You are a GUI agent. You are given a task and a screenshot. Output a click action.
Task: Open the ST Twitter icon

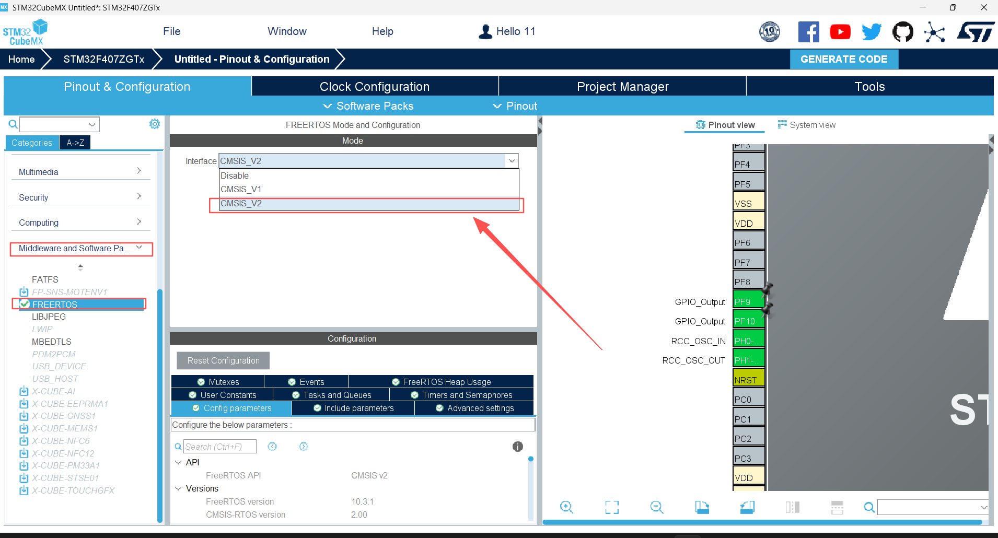point(871,32)
